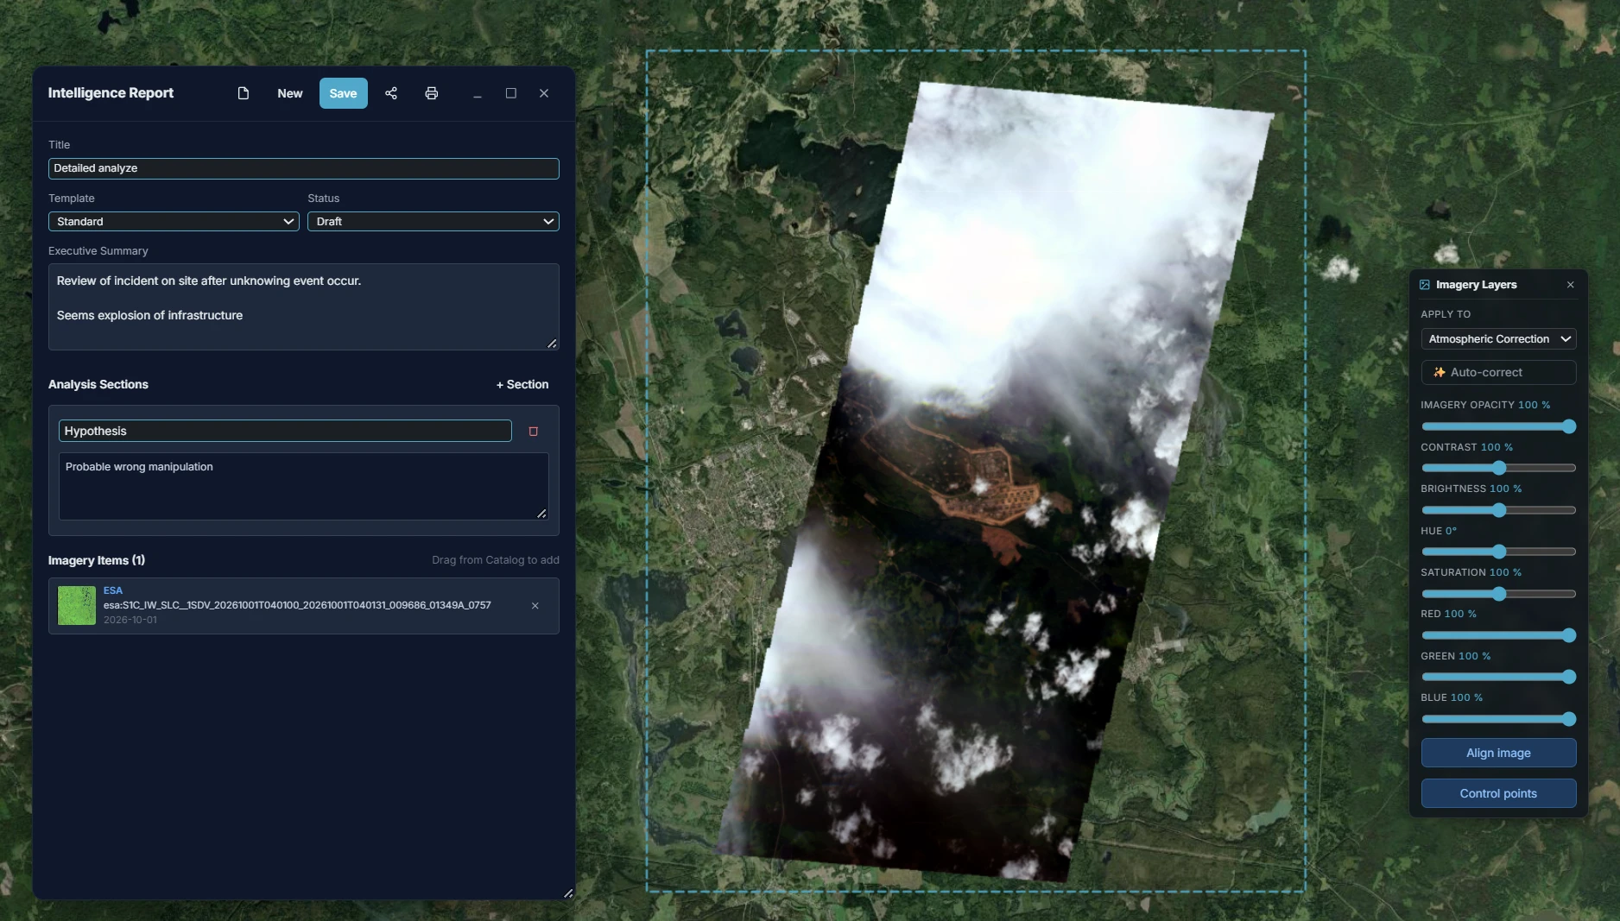Open the Status dropdown
The width and height of the screenshot is (1620, 921).
(x=433, y=222)
